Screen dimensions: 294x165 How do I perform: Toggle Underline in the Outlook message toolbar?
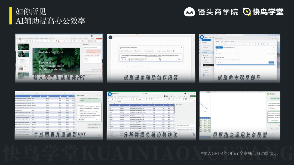240,44
